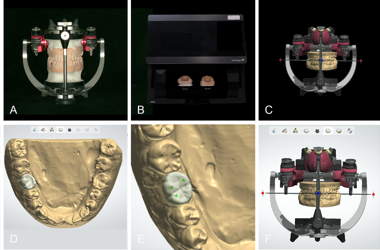Click the right red axis handle in panel F

click(x=373, y=194)
